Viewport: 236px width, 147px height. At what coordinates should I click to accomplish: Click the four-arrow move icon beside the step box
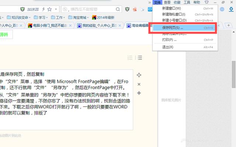tap(139, 75)
